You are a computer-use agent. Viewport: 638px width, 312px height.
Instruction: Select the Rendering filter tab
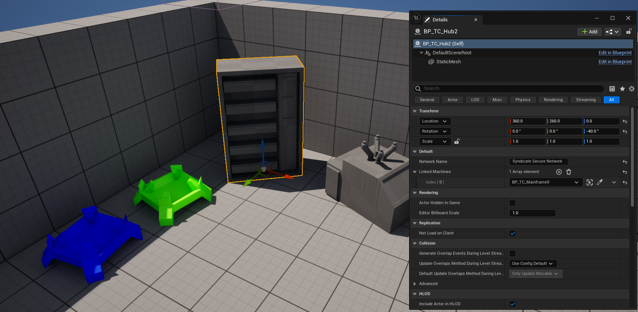tap(553, 100)
